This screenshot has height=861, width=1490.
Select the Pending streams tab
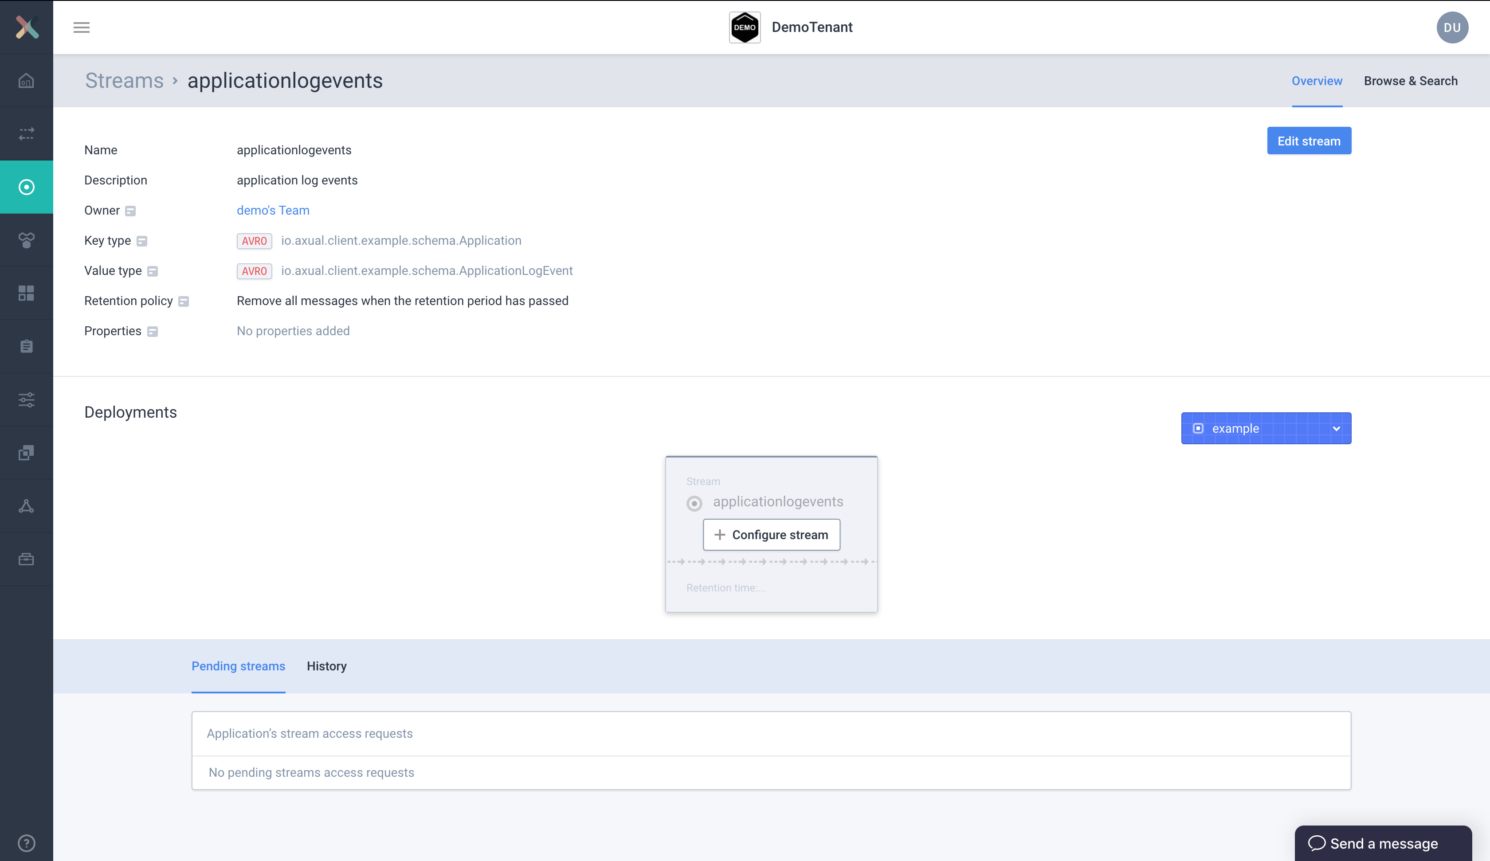(238, 666)
